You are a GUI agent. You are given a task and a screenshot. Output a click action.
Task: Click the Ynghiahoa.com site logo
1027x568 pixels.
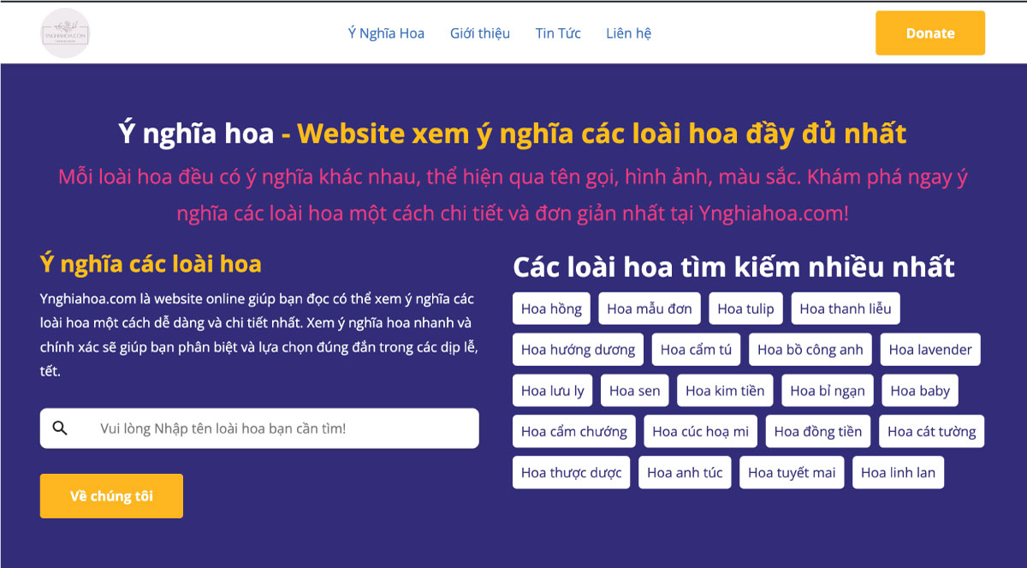point(66,33)
